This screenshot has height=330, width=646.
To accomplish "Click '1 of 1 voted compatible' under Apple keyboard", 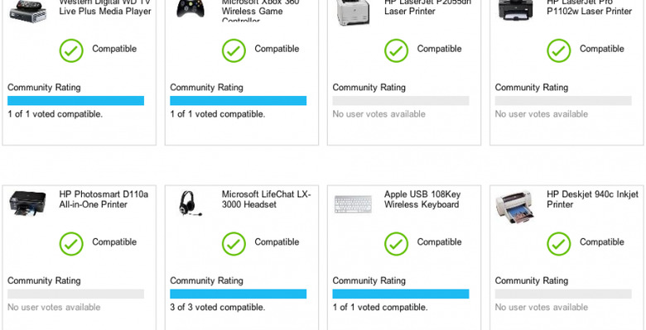I will (380, 308).
